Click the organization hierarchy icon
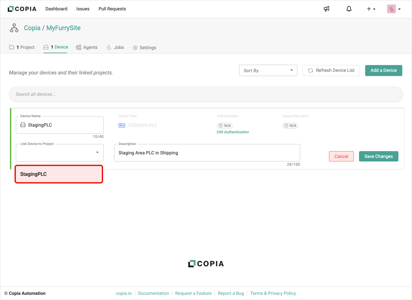This screenshot has width=412, height=300. pos(14,28)
